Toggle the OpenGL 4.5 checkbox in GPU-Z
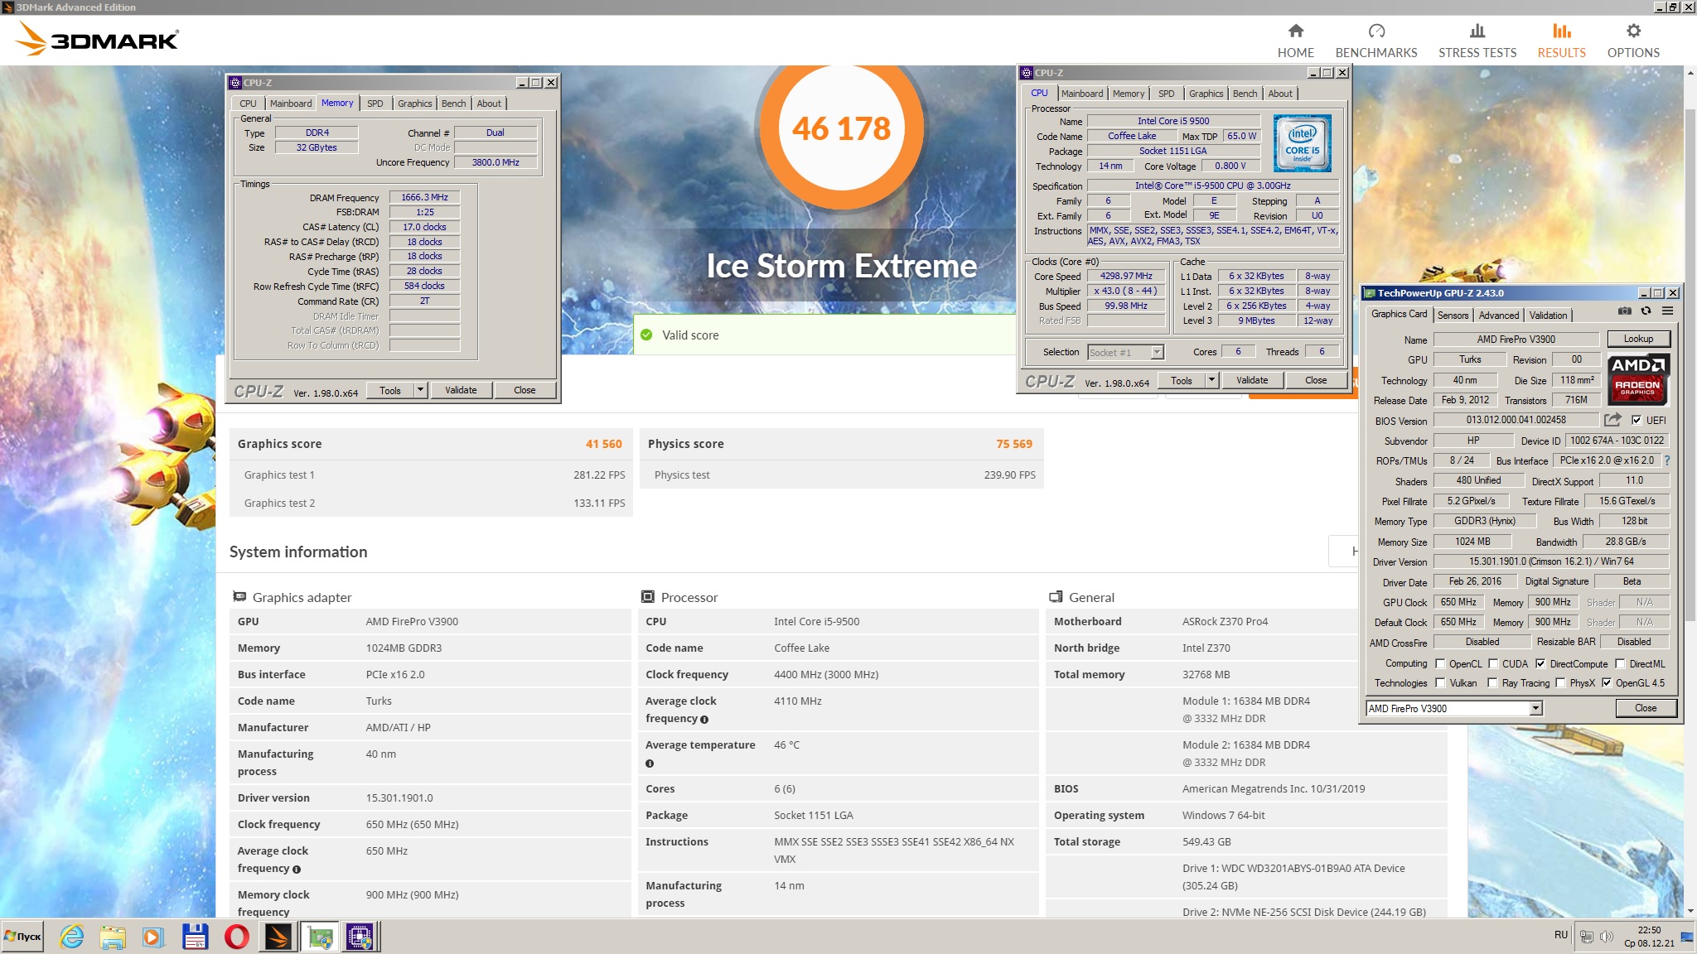Viewport: 1697px width, 954px height. click(x=1607, y=682)
